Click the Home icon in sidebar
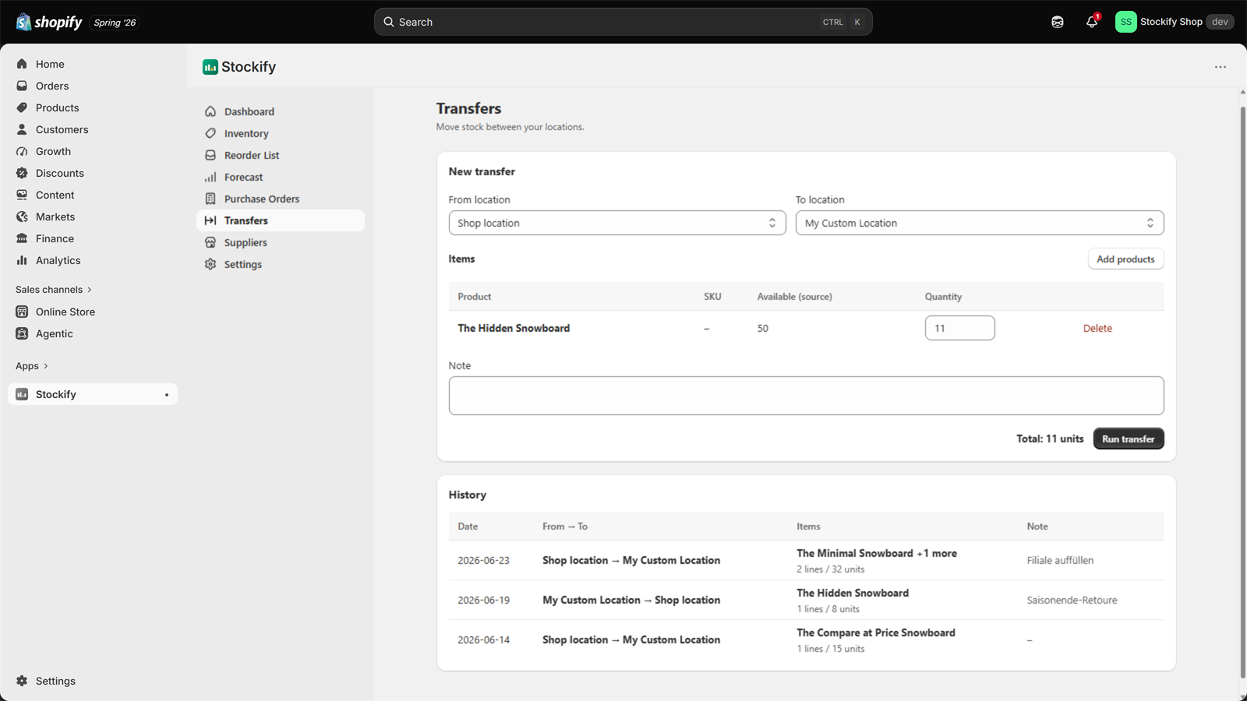The width and height of the screenshot is (1247, 701). click(x=22, y=64)
